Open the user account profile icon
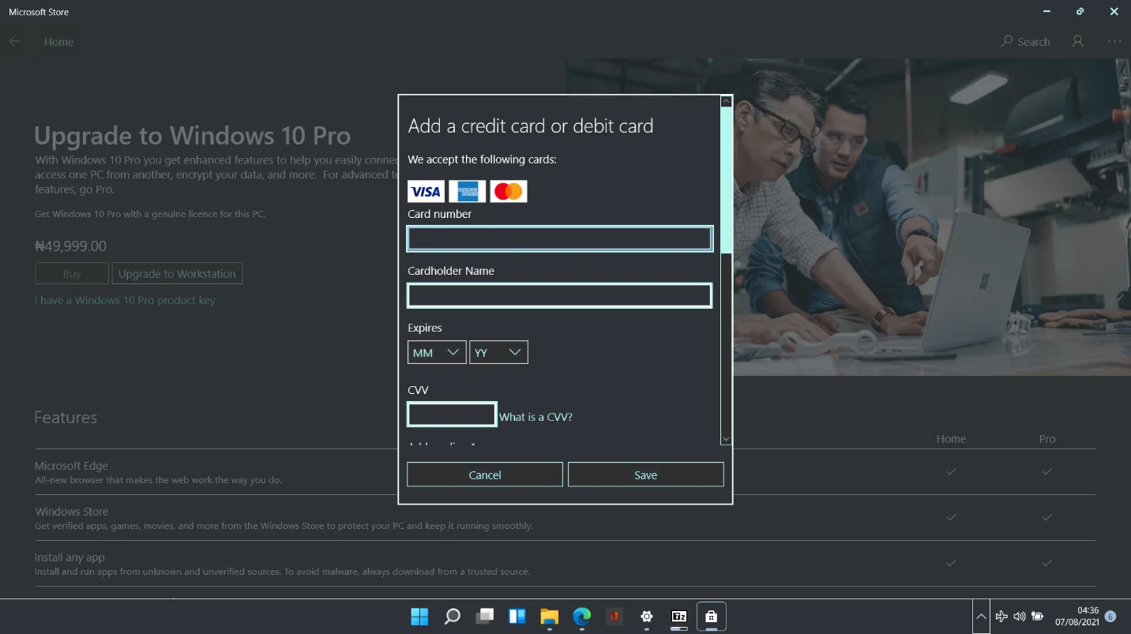1131x634 pixels. [1077, 42]
